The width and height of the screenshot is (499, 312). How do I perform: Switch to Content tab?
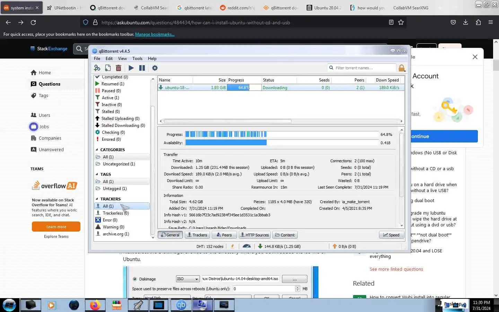pyautogui.click(x=285, y=235)
